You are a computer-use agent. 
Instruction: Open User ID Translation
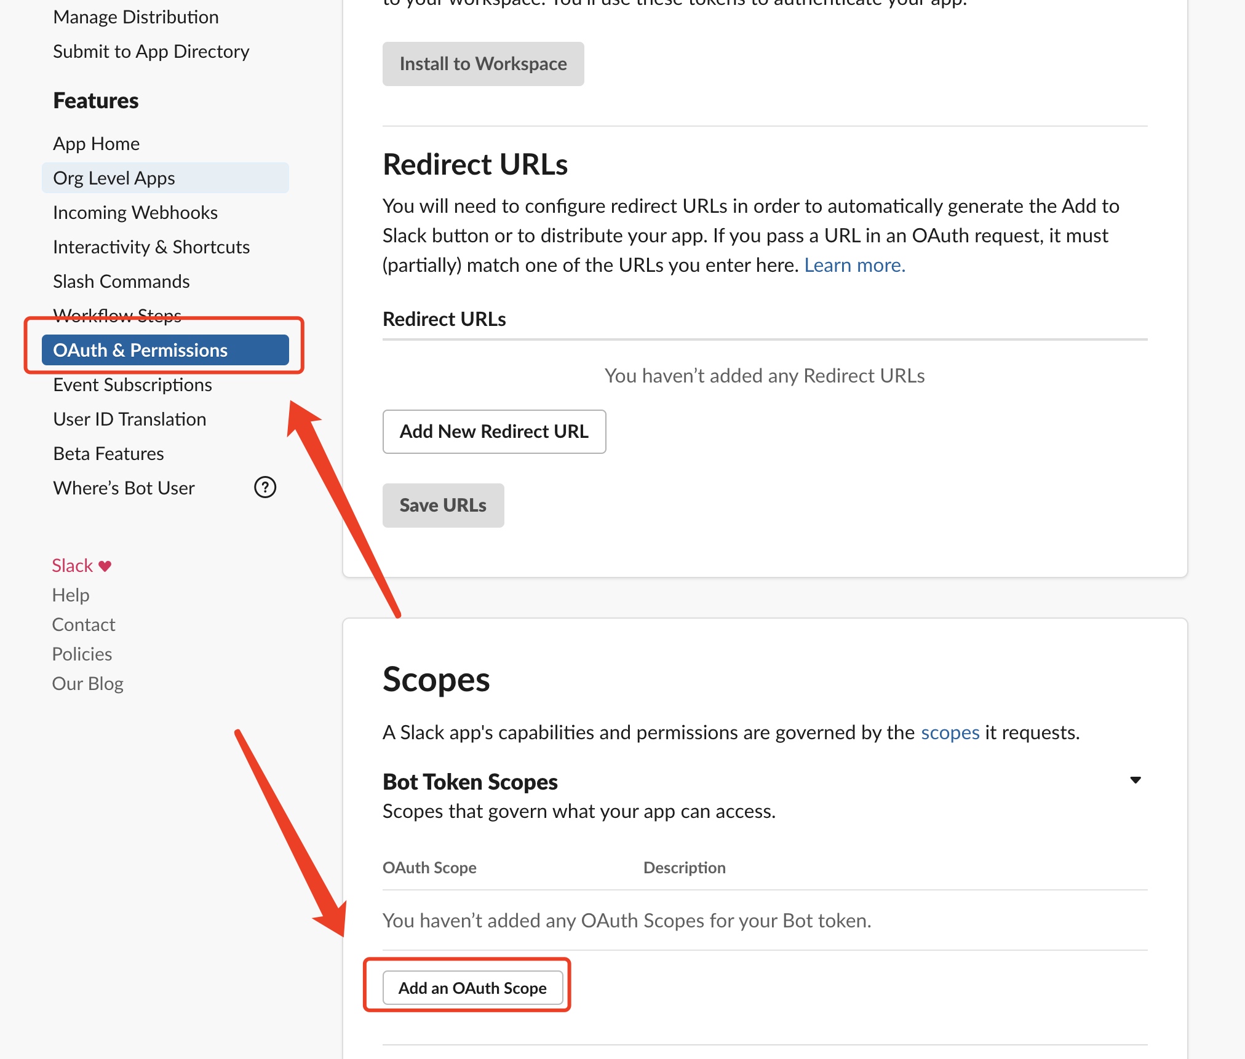point(129,419)
